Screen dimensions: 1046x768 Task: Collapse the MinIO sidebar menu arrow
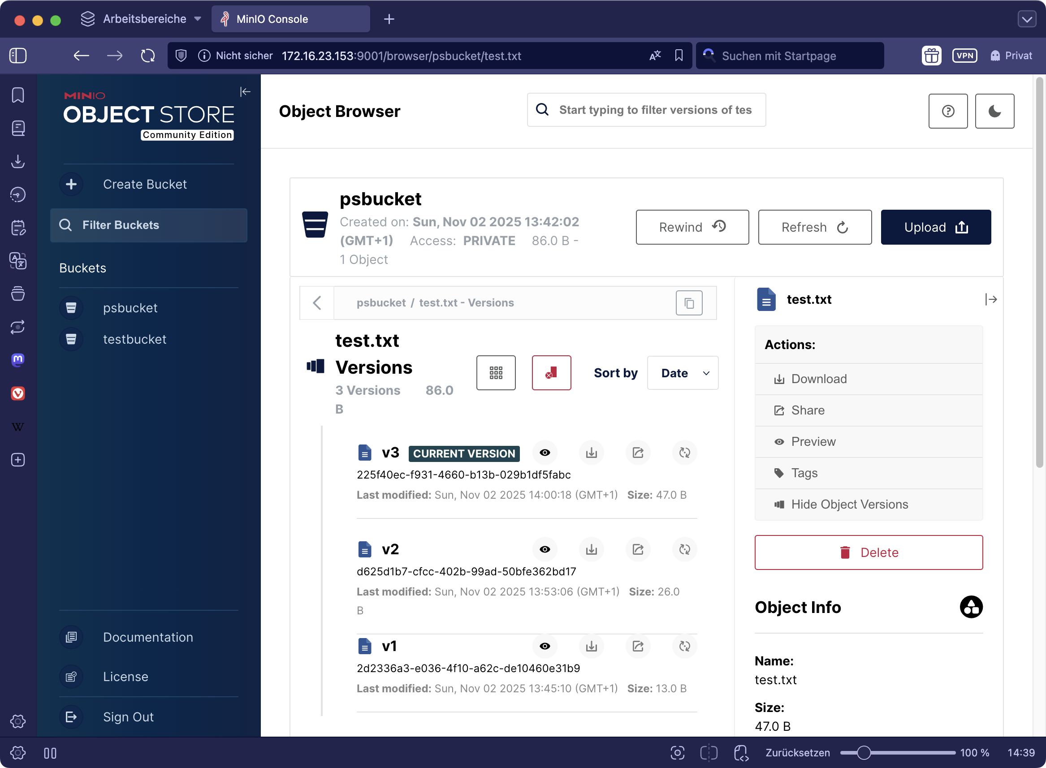click(245, 91)
